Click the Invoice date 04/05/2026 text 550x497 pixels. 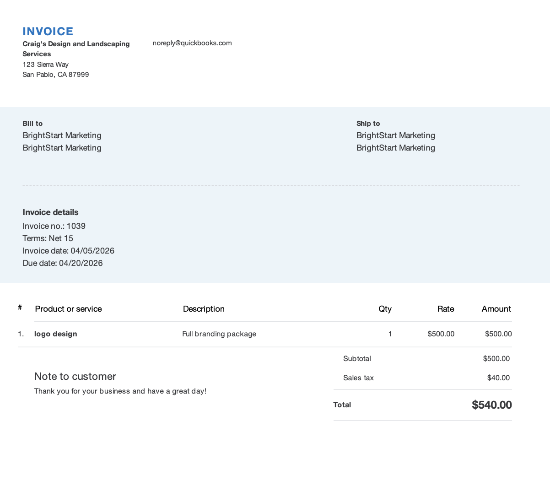[69, 251]
